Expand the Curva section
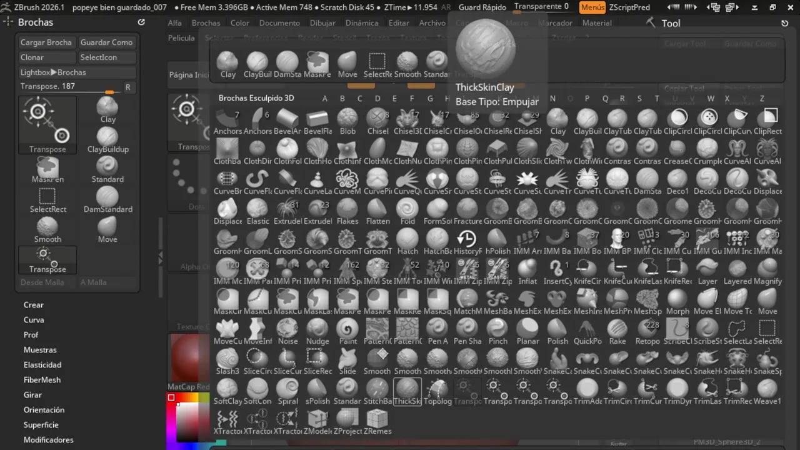Screen dimensions: 800x450 [x=34, y=320]
